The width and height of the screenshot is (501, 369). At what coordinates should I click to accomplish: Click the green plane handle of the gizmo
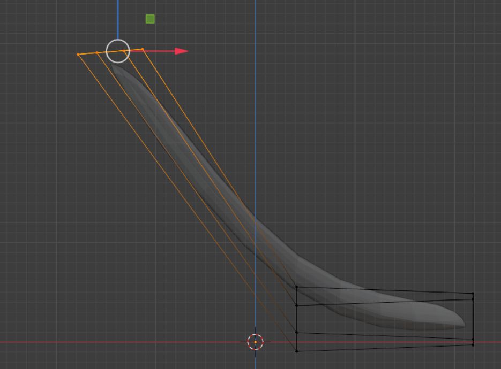[150, 19]
